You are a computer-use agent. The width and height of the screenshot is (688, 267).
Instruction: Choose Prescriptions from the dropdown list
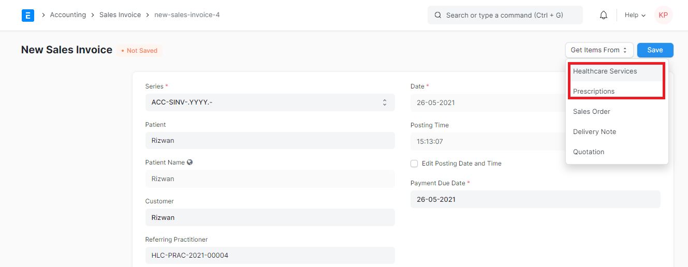[594, 92]
